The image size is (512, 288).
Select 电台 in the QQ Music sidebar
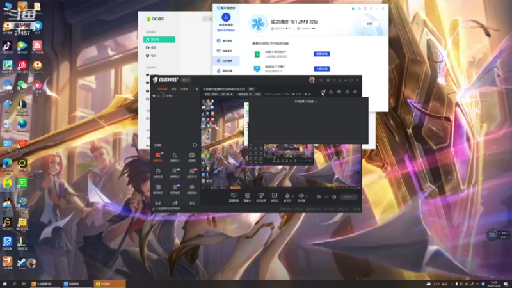[x=159, y=56]
